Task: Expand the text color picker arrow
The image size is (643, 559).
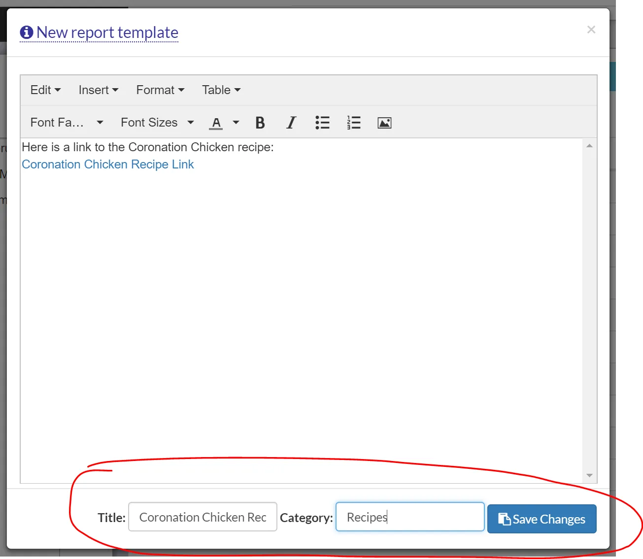Action: tap(236, 123)
